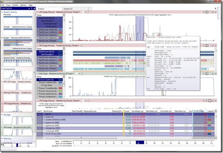
Task: Open the Profiles menu
Action: pos(16,5)
